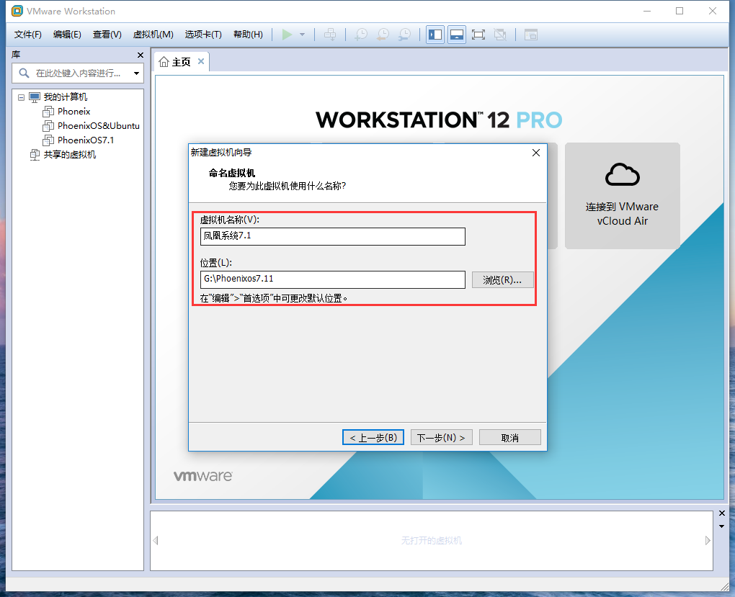Close the 主页 tab
This screenshot has height=597, width=735.
[201, 61]
